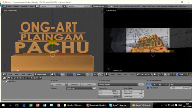The height and width of the screenshot is (108, 192).
Task: Delete the 2-Model screen layout
Action: tap(61, 6)
